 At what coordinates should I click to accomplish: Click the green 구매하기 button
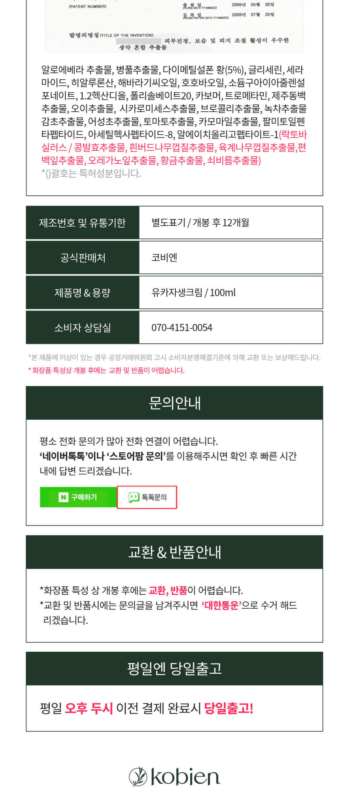point(78,497)
